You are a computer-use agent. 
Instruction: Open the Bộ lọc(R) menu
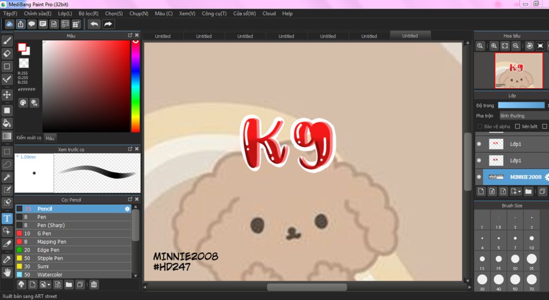88,13
